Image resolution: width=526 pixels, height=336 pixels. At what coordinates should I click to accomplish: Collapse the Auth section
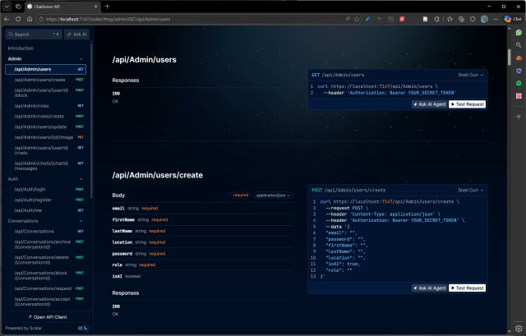(81, 179)
